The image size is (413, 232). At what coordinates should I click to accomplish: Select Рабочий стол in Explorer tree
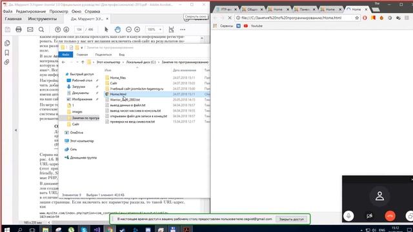click(82, 80)
